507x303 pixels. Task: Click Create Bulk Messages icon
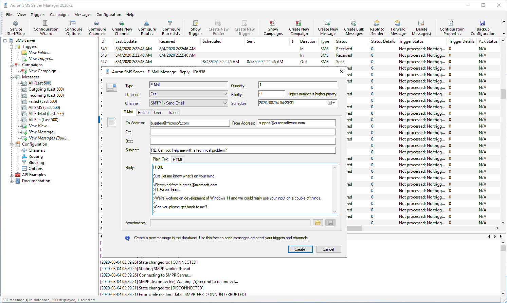[354, 23]
